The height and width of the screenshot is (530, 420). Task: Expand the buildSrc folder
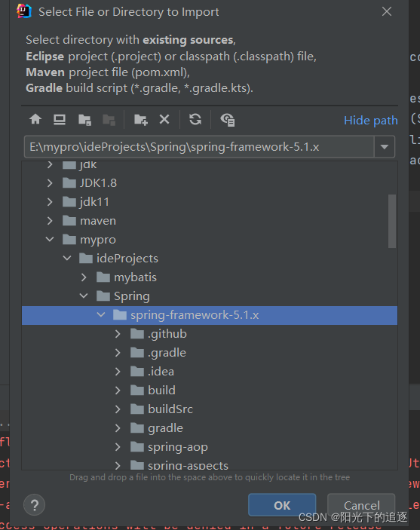pyautogui.click(x=118, y=409)
